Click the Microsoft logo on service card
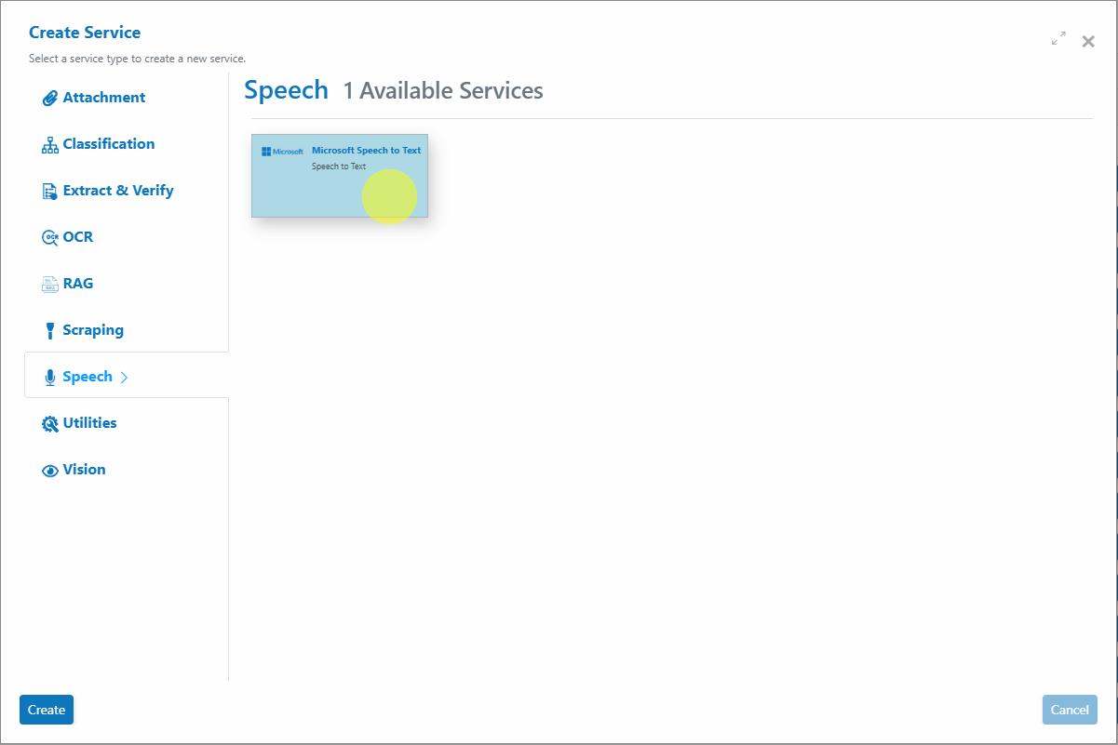 pos(282,152)
